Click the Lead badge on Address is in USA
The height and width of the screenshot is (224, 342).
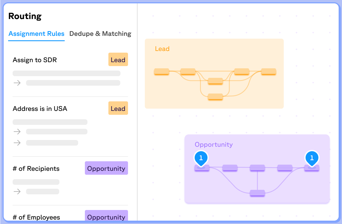click(x=118, y=108)
